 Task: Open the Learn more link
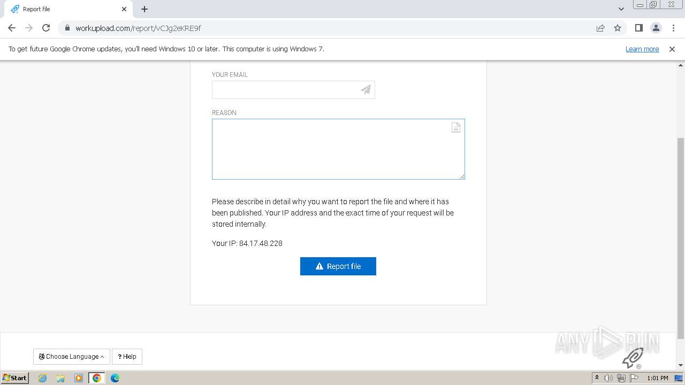pos(642,49)
